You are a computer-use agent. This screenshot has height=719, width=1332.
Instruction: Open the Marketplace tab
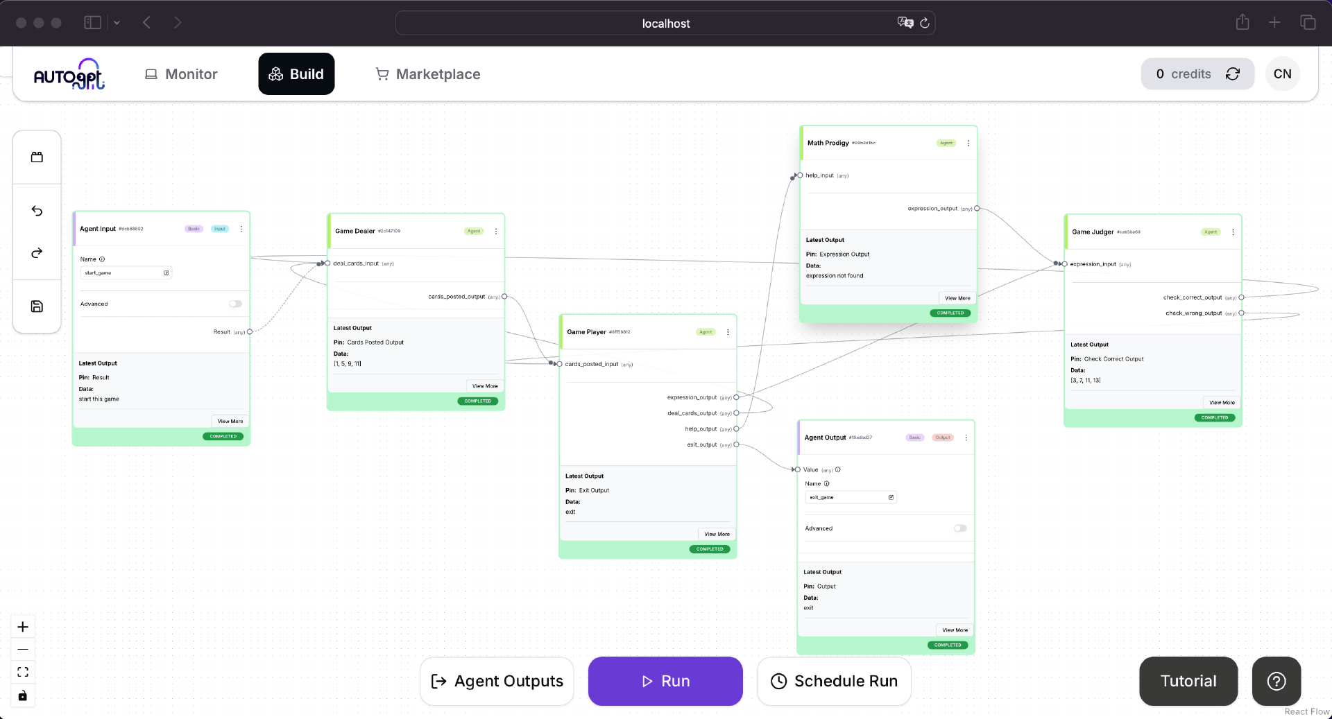(x=428, y=74)
